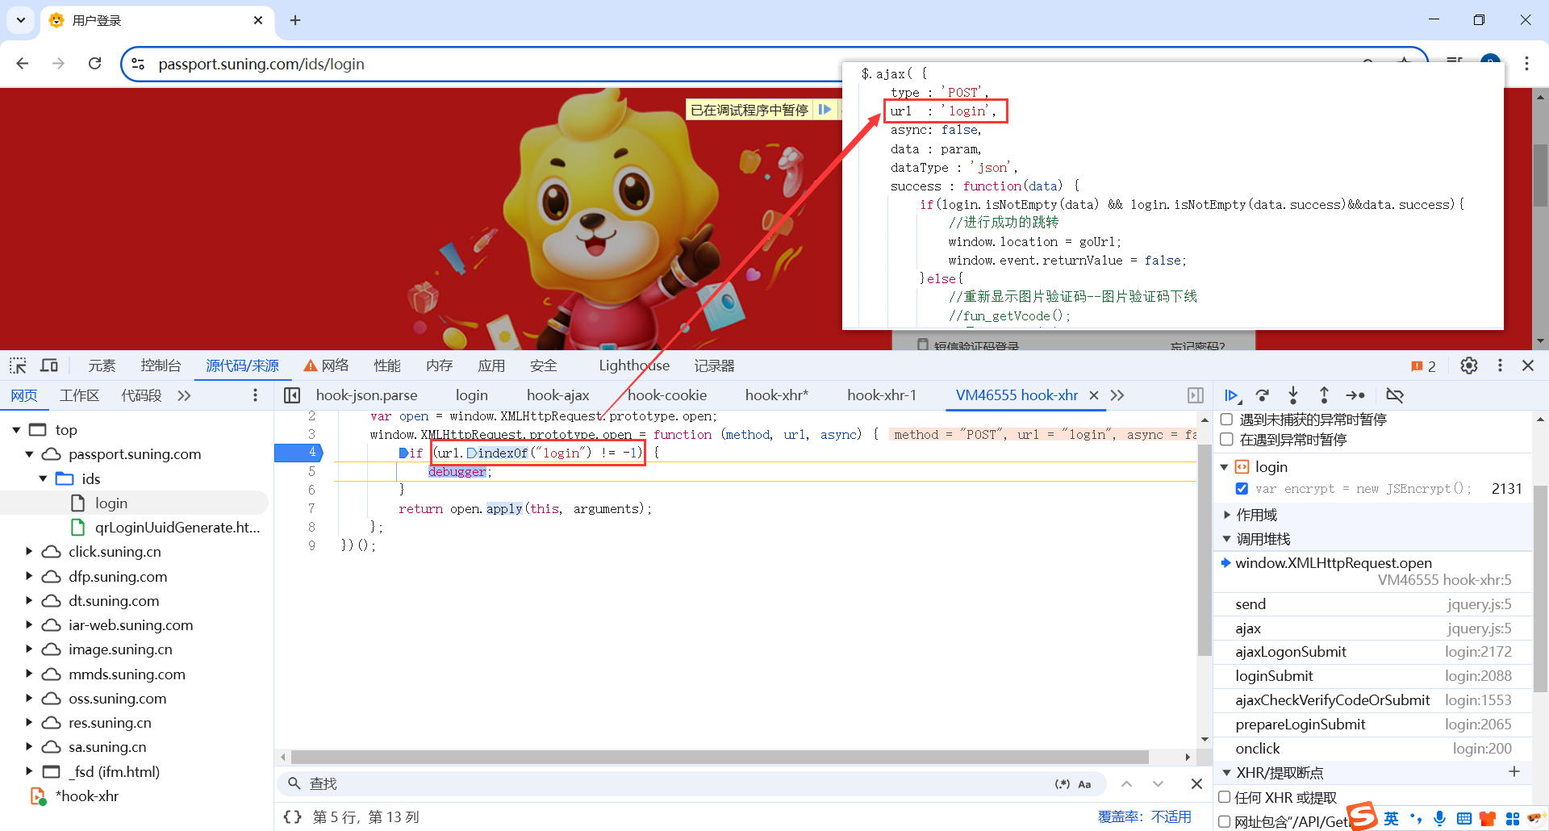Screen dimensions: 1549x831
Task: Open navigator pane three-dot menu
Action: click(x=255, y=395)
